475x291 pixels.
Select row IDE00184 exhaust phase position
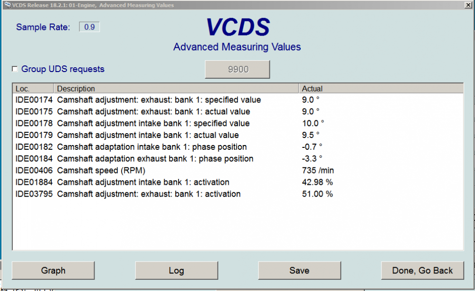click(x=157, y=158)
